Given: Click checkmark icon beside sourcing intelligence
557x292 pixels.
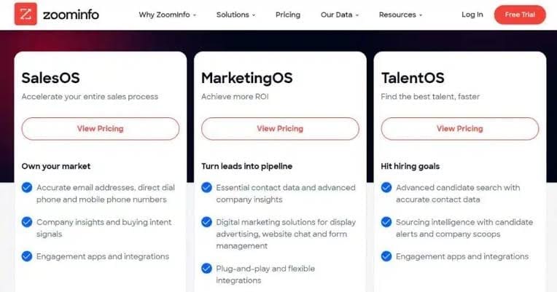Looking at the screenshot, I should [x=386, y=222].
